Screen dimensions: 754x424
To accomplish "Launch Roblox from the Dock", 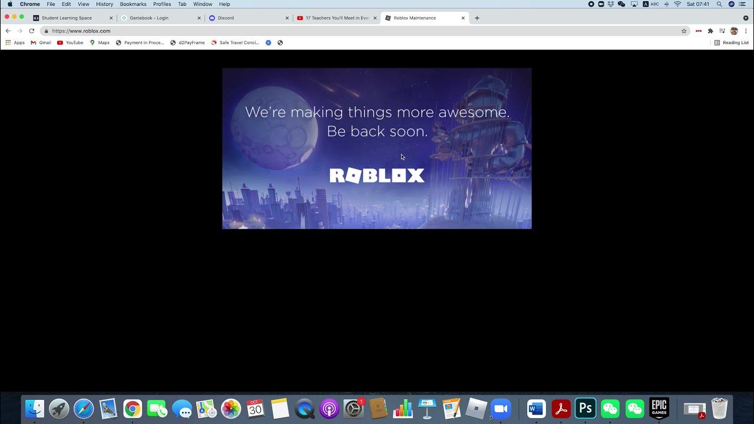I will coord(476,408).
